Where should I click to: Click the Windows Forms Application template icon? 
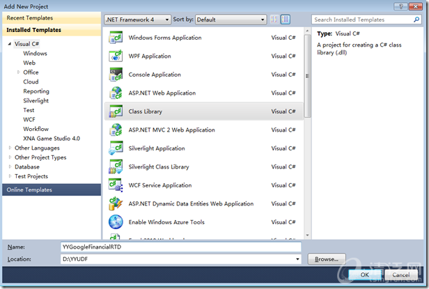pos(116,38)
